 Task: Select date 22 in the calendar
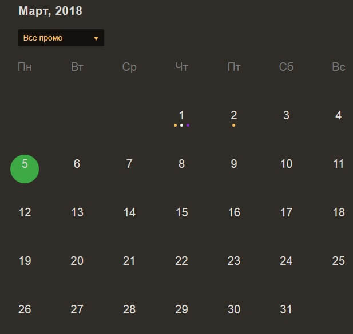tap(181, 261)
